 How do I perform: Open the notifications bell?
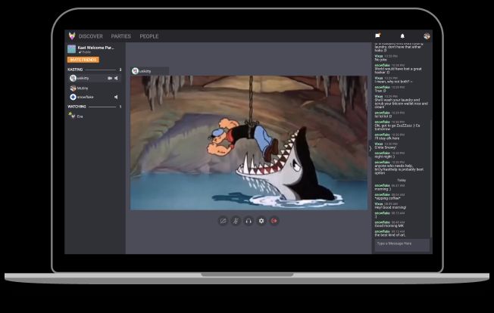(402, 36)
